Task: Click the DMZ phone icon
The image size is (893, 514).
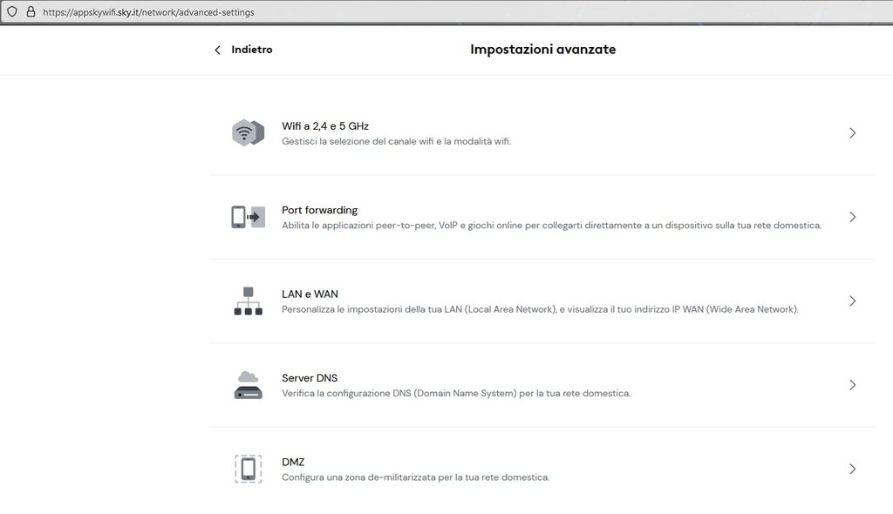Action: pos(248,469)
